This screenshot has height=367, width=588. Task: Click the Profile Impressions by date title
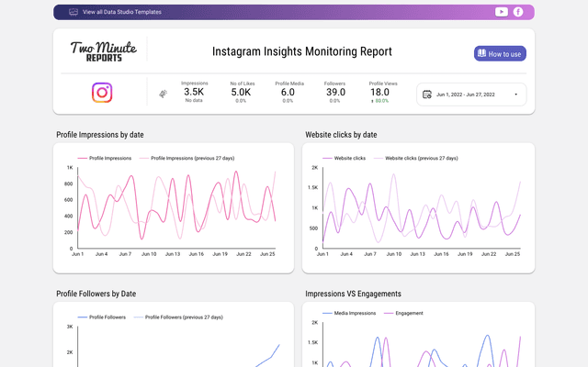[x=100, y=135]
